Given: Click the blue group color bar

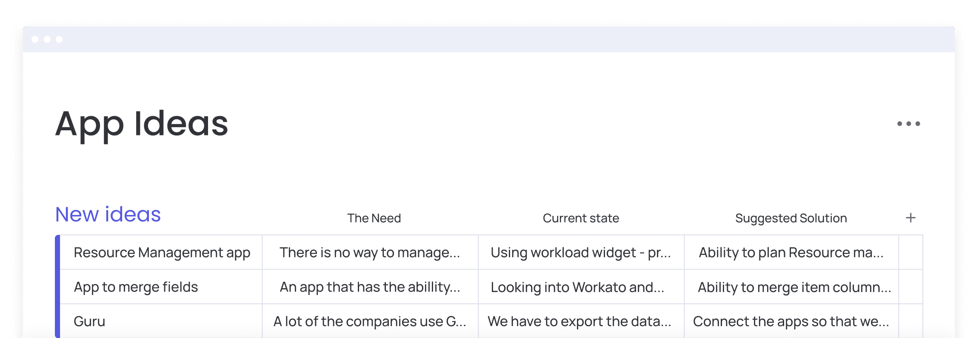Looking at the screenshot, I should click(x=57, y=286).
